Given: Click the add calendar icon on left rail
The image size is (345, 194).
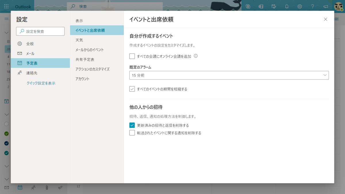Looking at the screenshot, I should tap(6, 101).
